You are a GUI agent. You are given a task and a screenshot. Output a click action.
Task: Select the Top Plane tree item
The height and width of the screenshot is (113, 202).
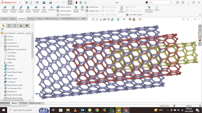(x=10, y=56)
